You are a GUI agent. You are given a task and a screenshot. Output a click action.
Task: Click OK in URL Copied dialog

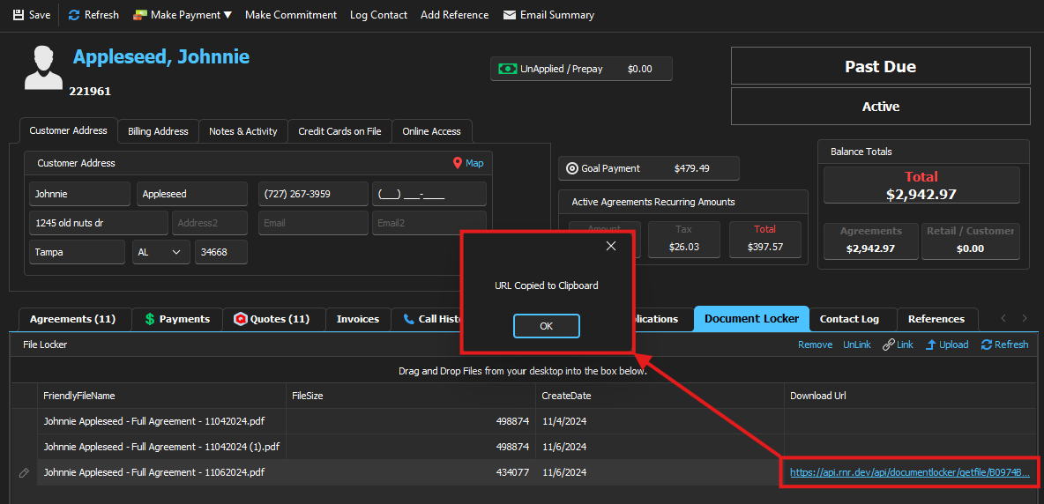[x=547, y=326]
